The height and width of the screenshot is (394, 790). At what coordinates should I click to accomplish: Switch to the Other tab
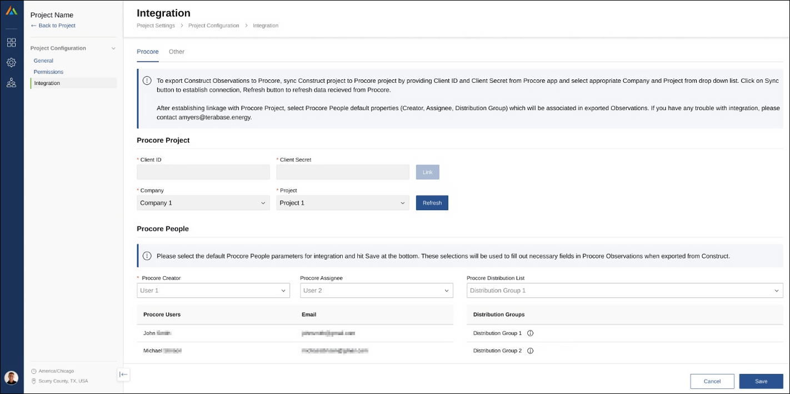coord(177,52)
